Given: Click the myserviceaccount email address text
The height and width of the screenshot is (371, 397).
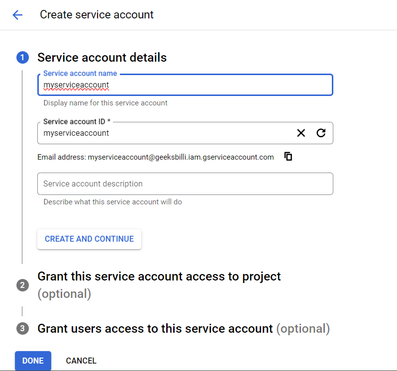Looking at the screenshot, I should coord(181,157).
